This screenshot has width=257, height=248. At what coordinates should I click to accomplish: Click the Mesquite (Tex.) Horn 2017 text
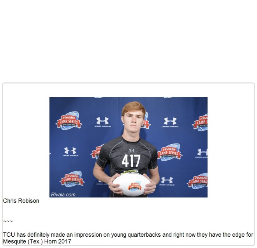[37, 241]
